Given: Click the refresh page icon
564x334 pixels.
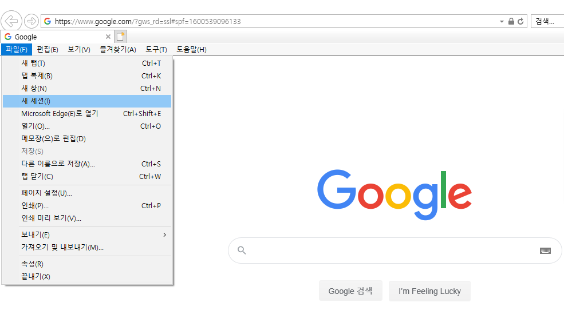Looking at the screenshot, I should click(x=520, y=21).
